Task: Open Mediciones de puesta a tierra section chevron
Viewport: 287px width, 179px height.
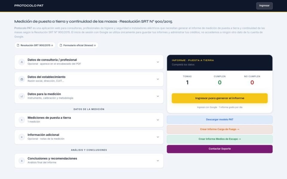Action: (158, 120)
